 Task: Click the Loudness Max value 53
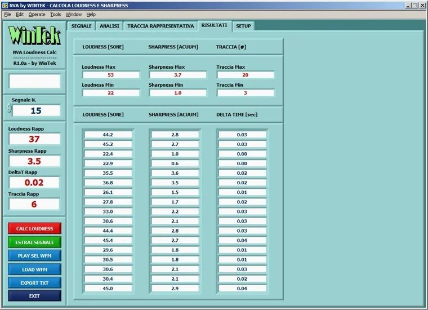(111, 75)
